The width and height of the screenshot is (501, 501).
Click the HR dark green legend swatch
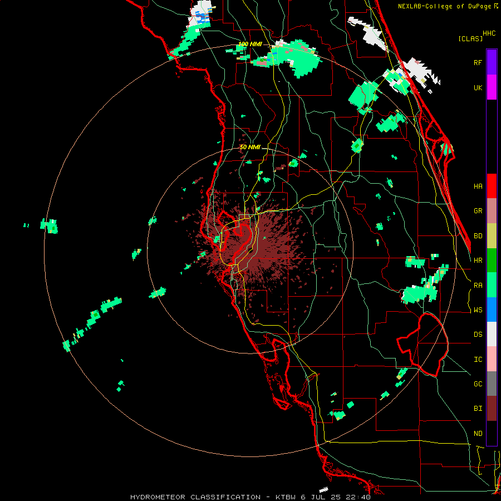pyautogui.click(x=492, y=260)
